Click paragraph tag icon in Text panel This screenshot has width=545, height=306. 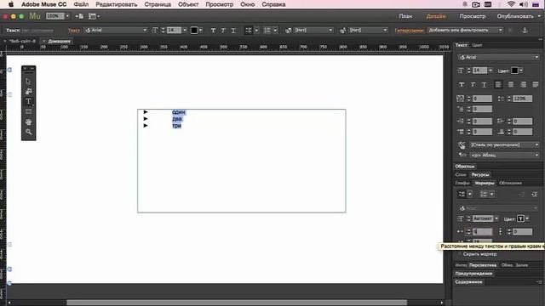click(x=462, y=155)
